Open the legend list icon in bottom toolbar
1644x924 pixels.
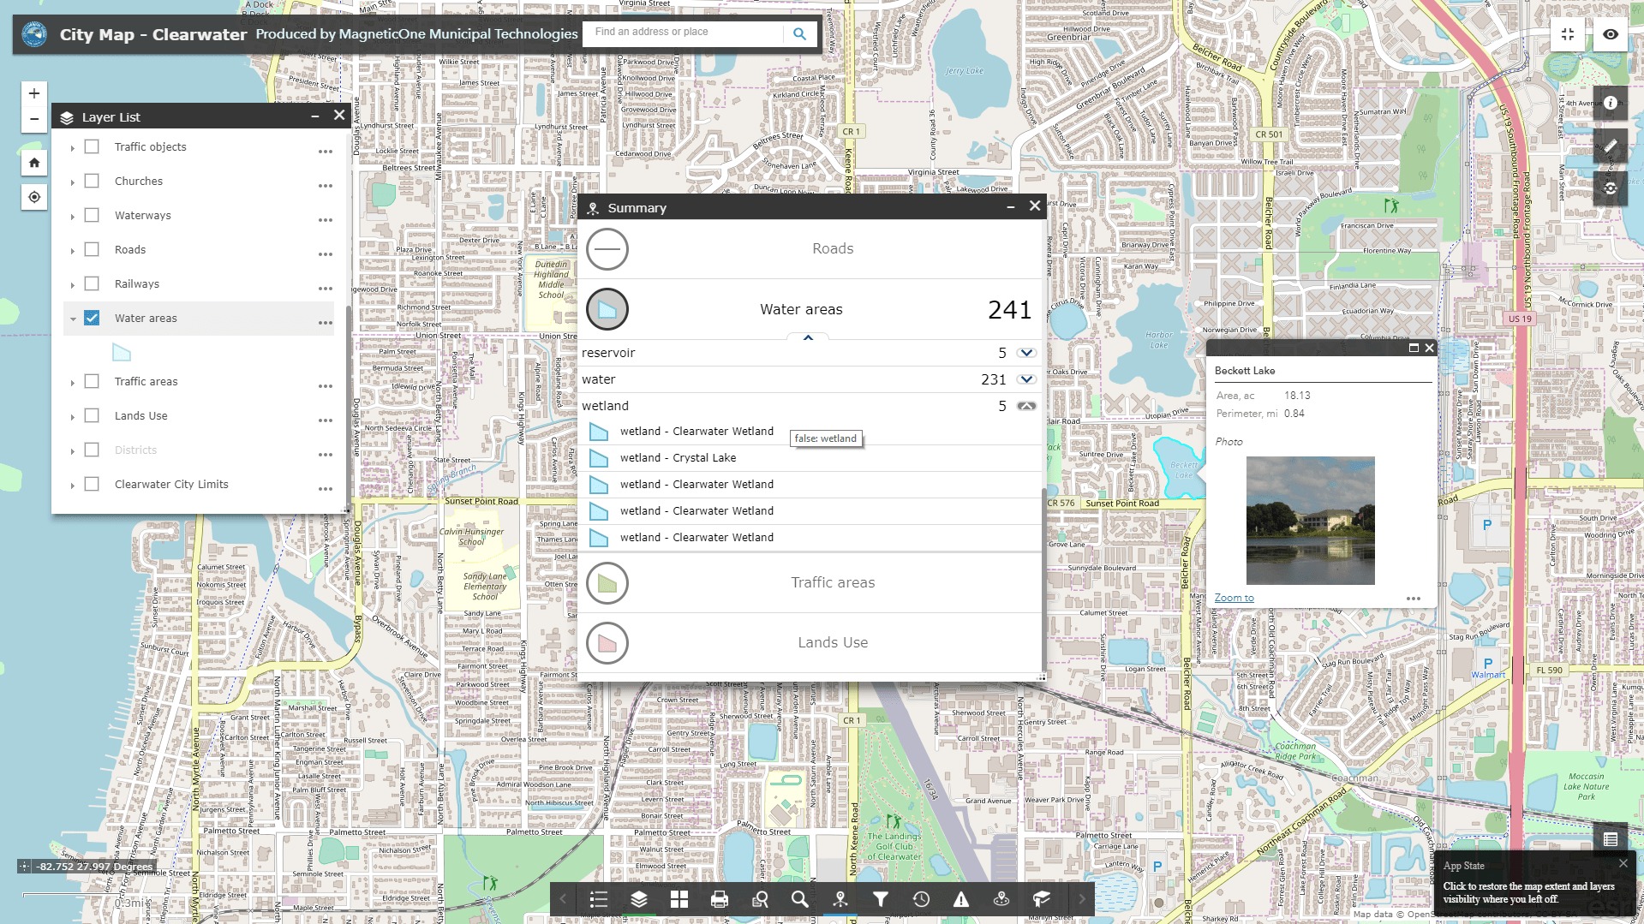[x=598, y=899]
